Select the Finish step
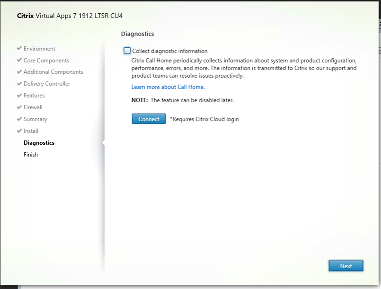This screenshot has width=381, height=289. point(31,155)
